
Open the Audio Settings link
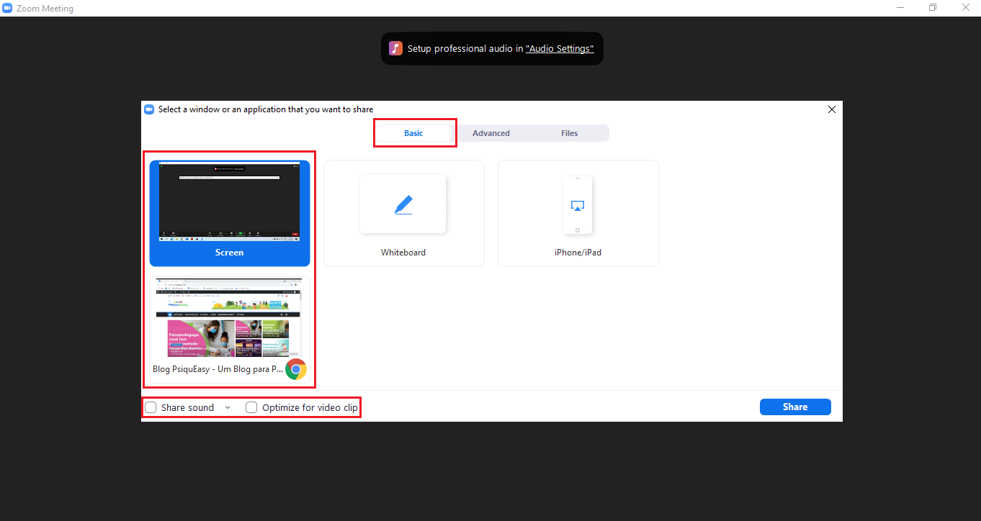pyautogui.click(x=560, y=49)
